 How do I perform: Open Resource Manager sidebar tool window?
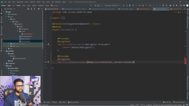(1, 45)
